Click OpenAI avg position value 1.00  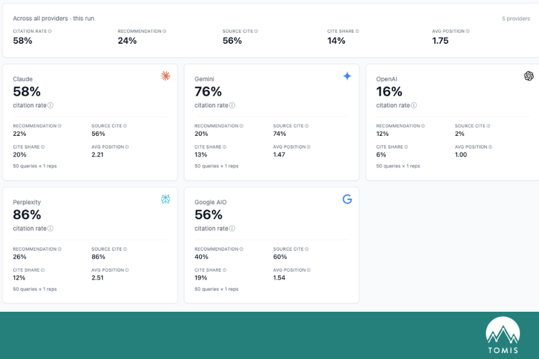(461, 154)
